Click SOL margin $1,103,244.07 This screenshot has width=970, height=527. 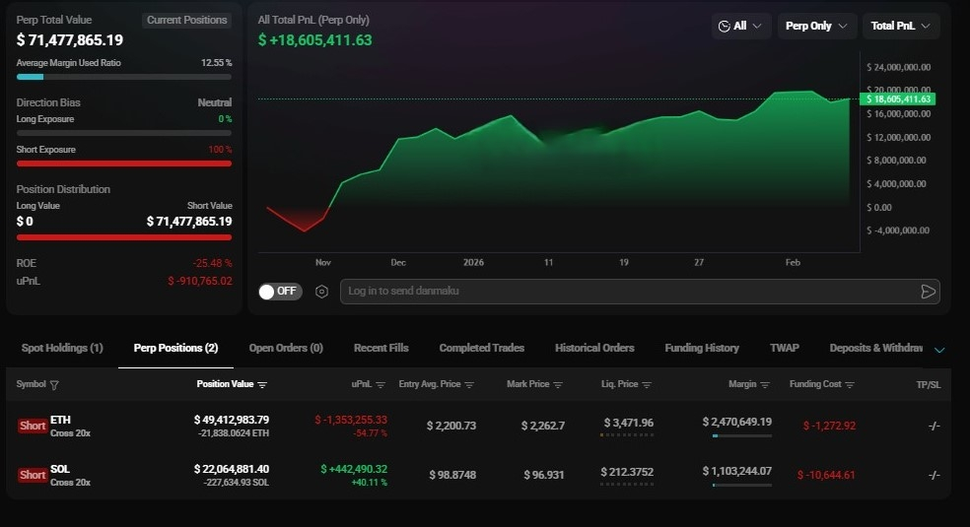click(x=736, y=472)
